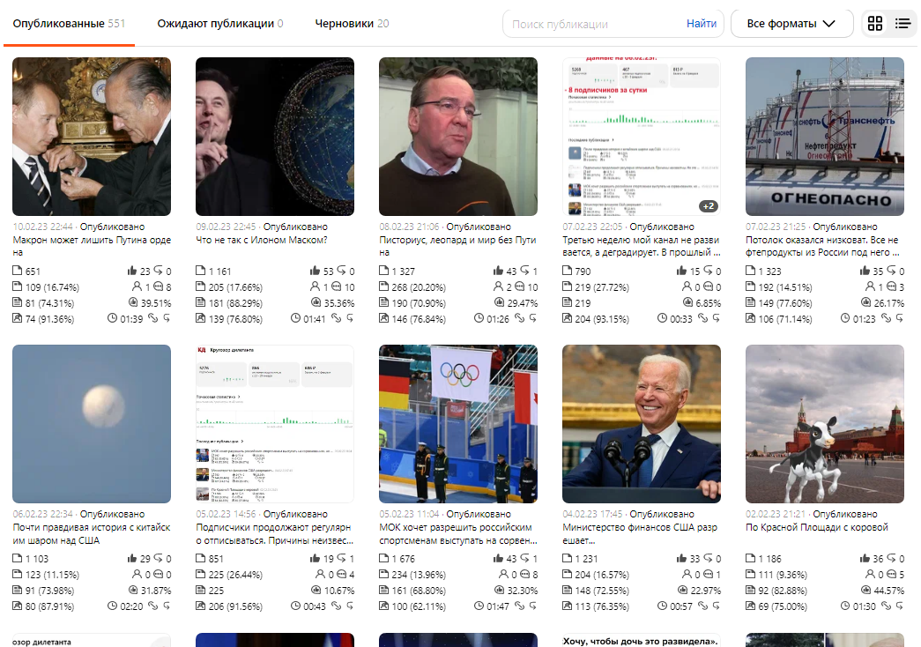Image resolution: width=921 pixels, height=647 pixels.
Task: Open the Все форматы dropdown
Action: click(x=791, y=24)
